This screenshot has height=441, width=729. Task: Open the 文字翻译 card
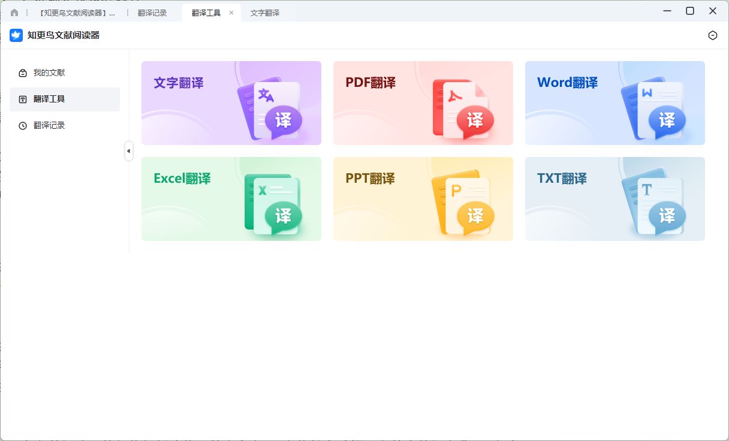(x=231, y=103)
